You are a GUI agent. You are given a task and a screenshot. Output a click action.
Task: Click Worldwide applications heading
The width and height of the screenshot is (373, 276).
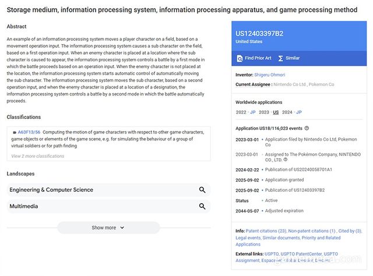[259, 102]
